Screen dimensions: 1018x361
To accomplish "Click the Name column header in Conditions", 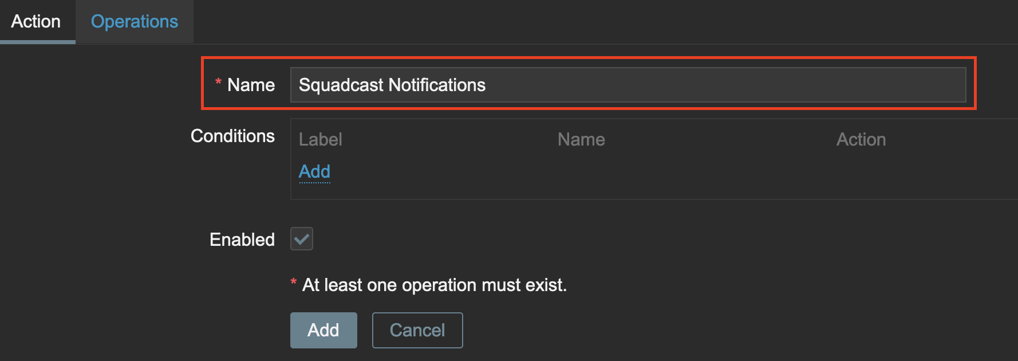I will [x=581, y=139].
